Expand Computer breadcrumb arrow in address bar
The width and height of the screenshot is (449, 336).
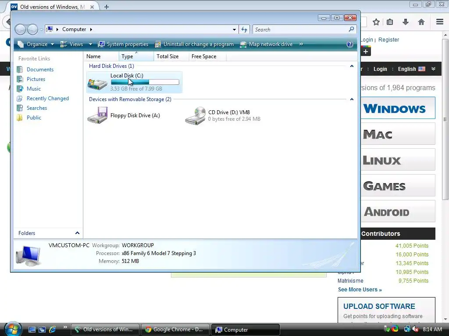pyautogui.click(x=91, y=29)
